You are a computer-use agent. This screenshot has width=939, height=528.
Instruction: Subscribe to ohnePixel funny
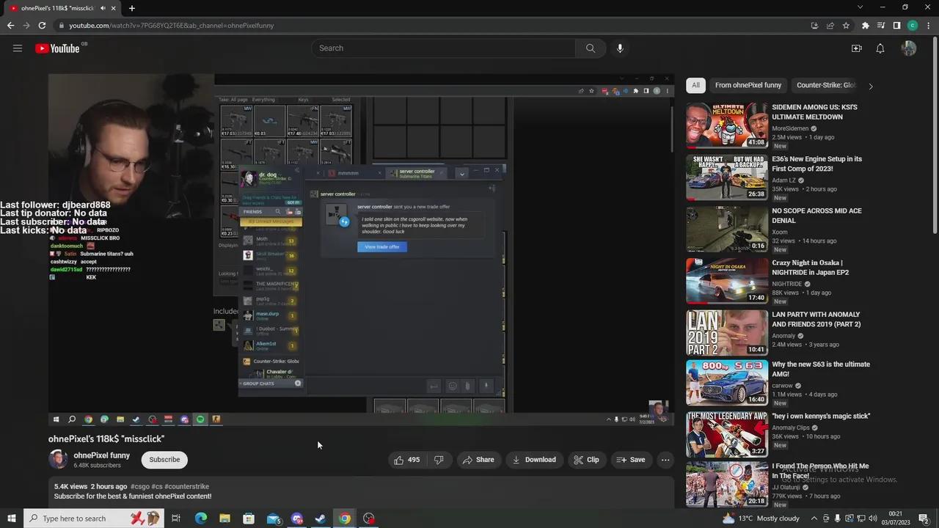[164, 460]
